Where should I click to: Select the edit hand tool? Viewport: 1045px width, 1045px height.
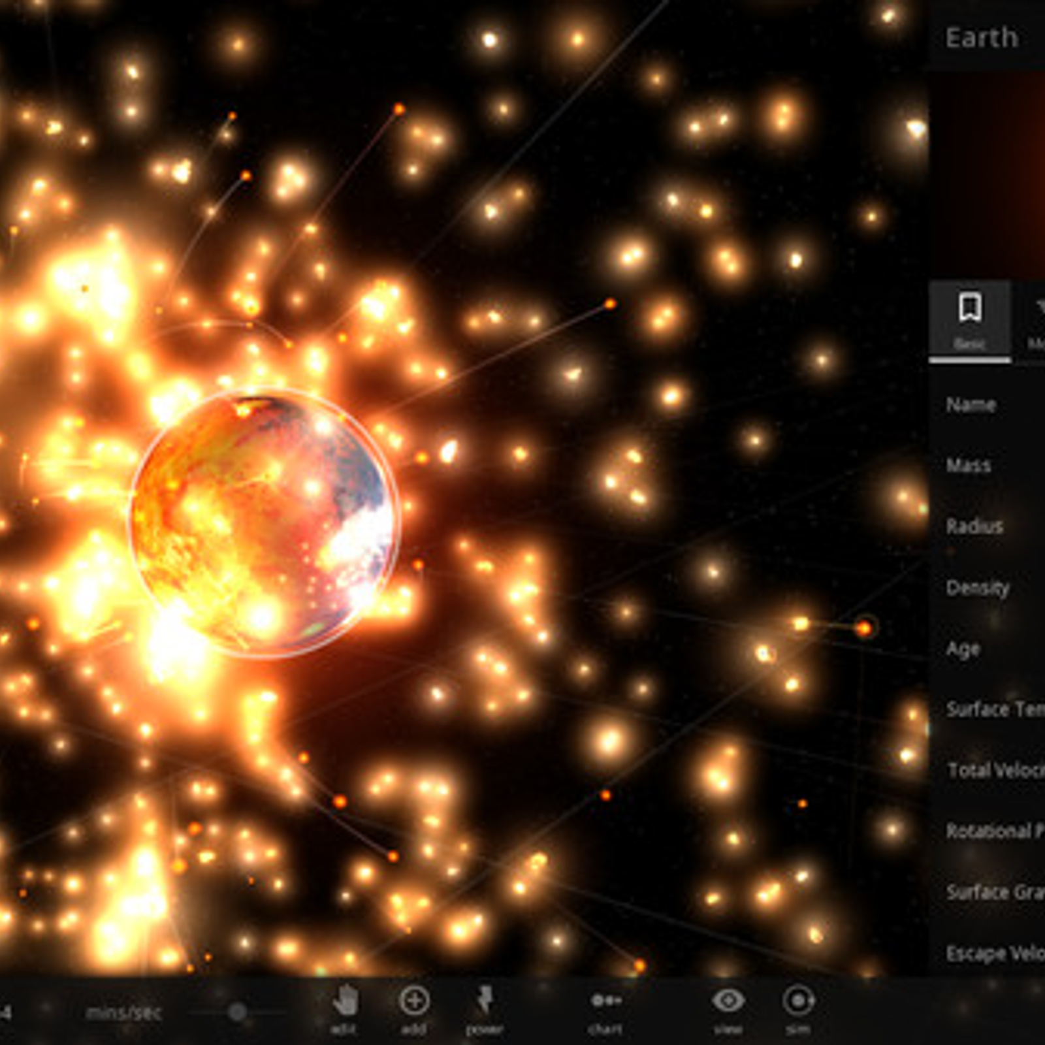[x=344, y=1009]
